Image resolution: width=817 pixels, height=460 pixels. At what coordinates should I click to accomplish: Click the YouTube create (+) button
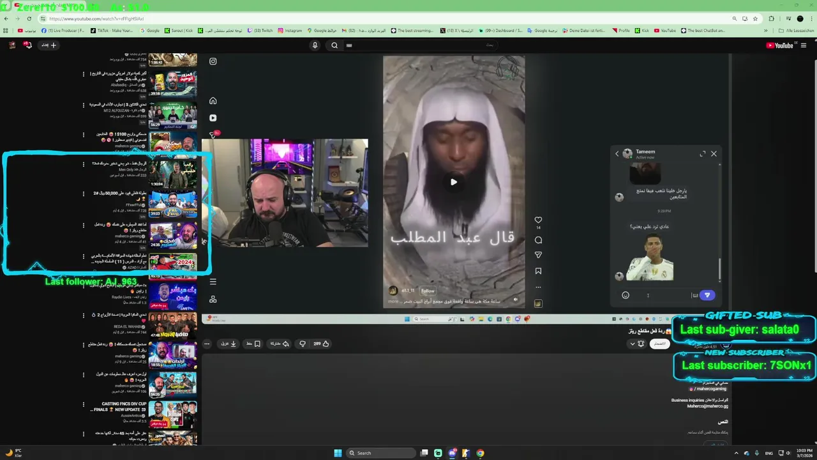click(x=50, y=45)
